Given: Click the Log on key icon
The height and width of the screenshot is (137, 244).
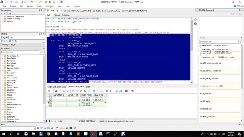Looking at the screenshot, I should (40, 2).
